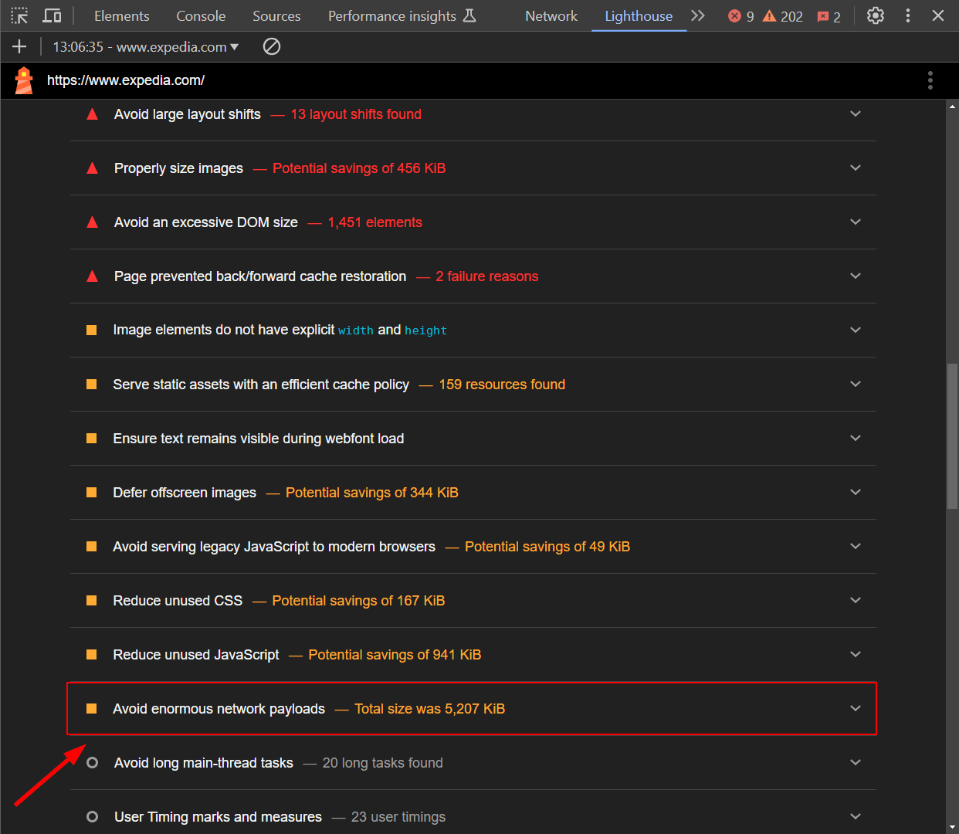Click orange square beside Defer offscreen images
Screen dimensions: 959x834
coord(92,493)
